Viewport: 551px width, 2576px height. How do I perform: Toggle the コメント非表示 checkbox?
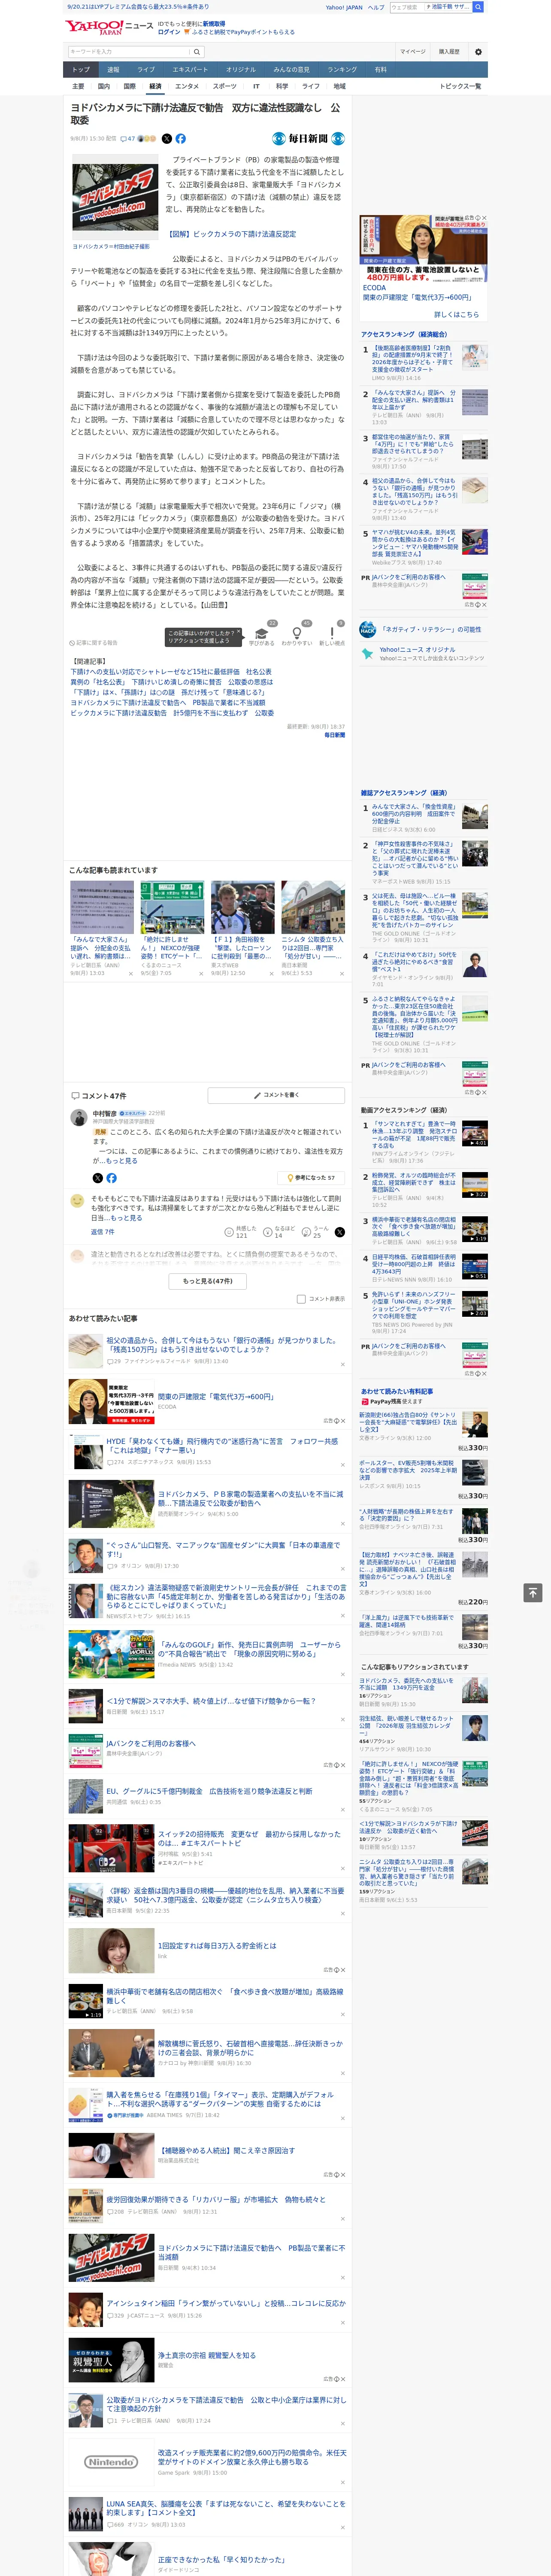pos(301,1299)
